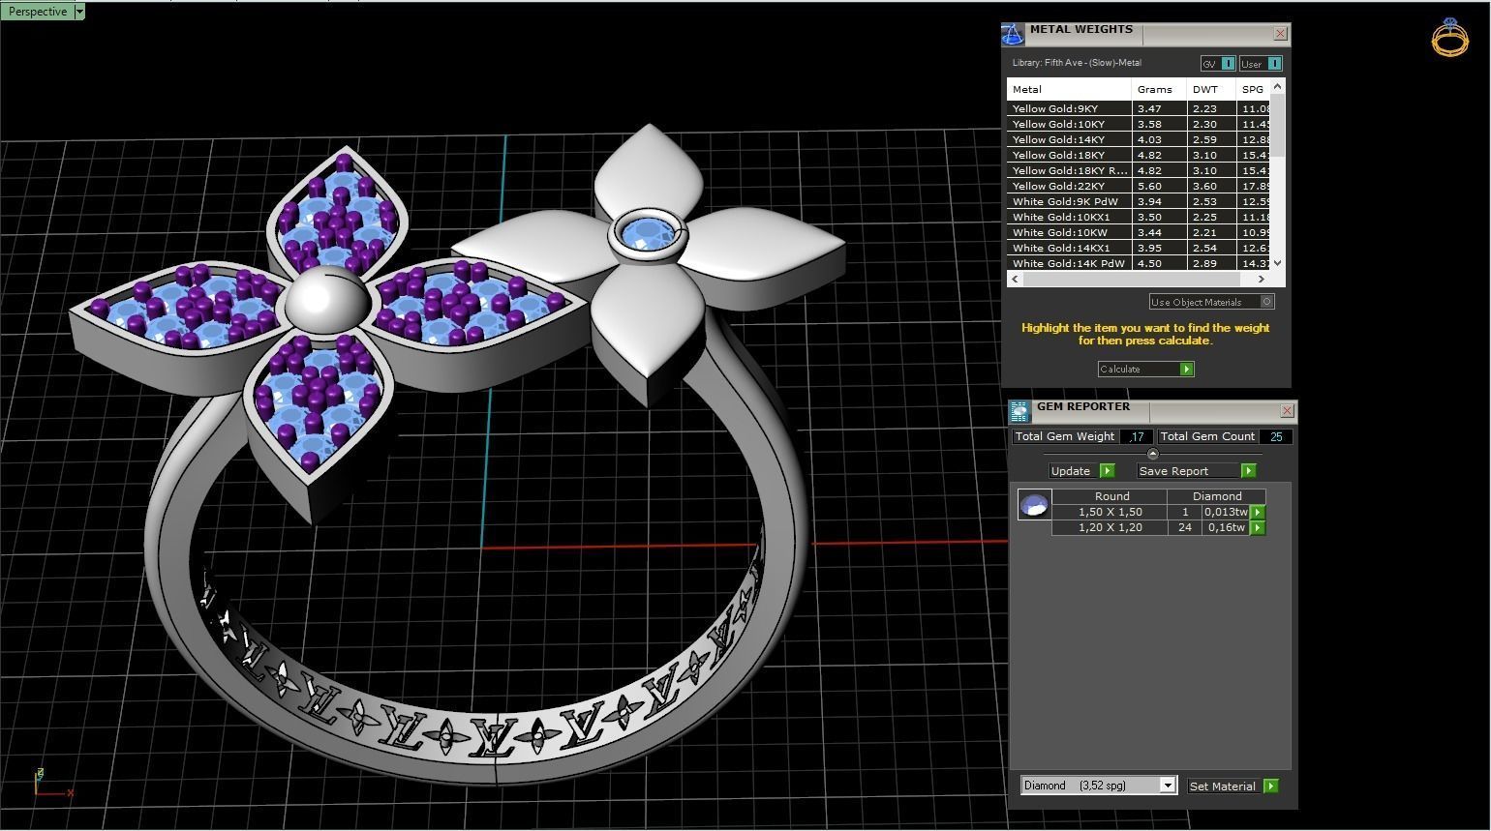
Task: Click the 1,50 X 1,50 gem size cell
Action: [x=1110, y=512]
